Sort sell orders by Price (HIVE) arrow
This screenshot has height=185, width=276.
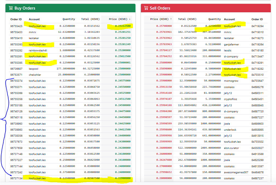click(x=171, y=19)
